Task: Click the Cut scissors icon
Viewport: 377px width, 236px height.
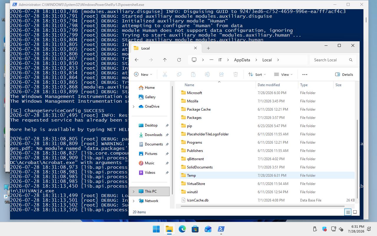Action: click(165, 75)
